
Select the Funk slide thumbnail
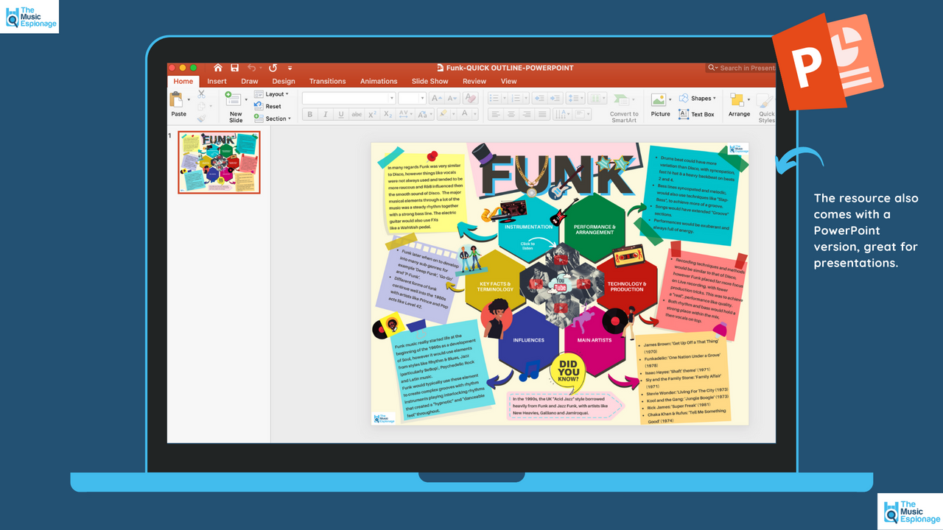pyautogui.click(x=219, y=163)
